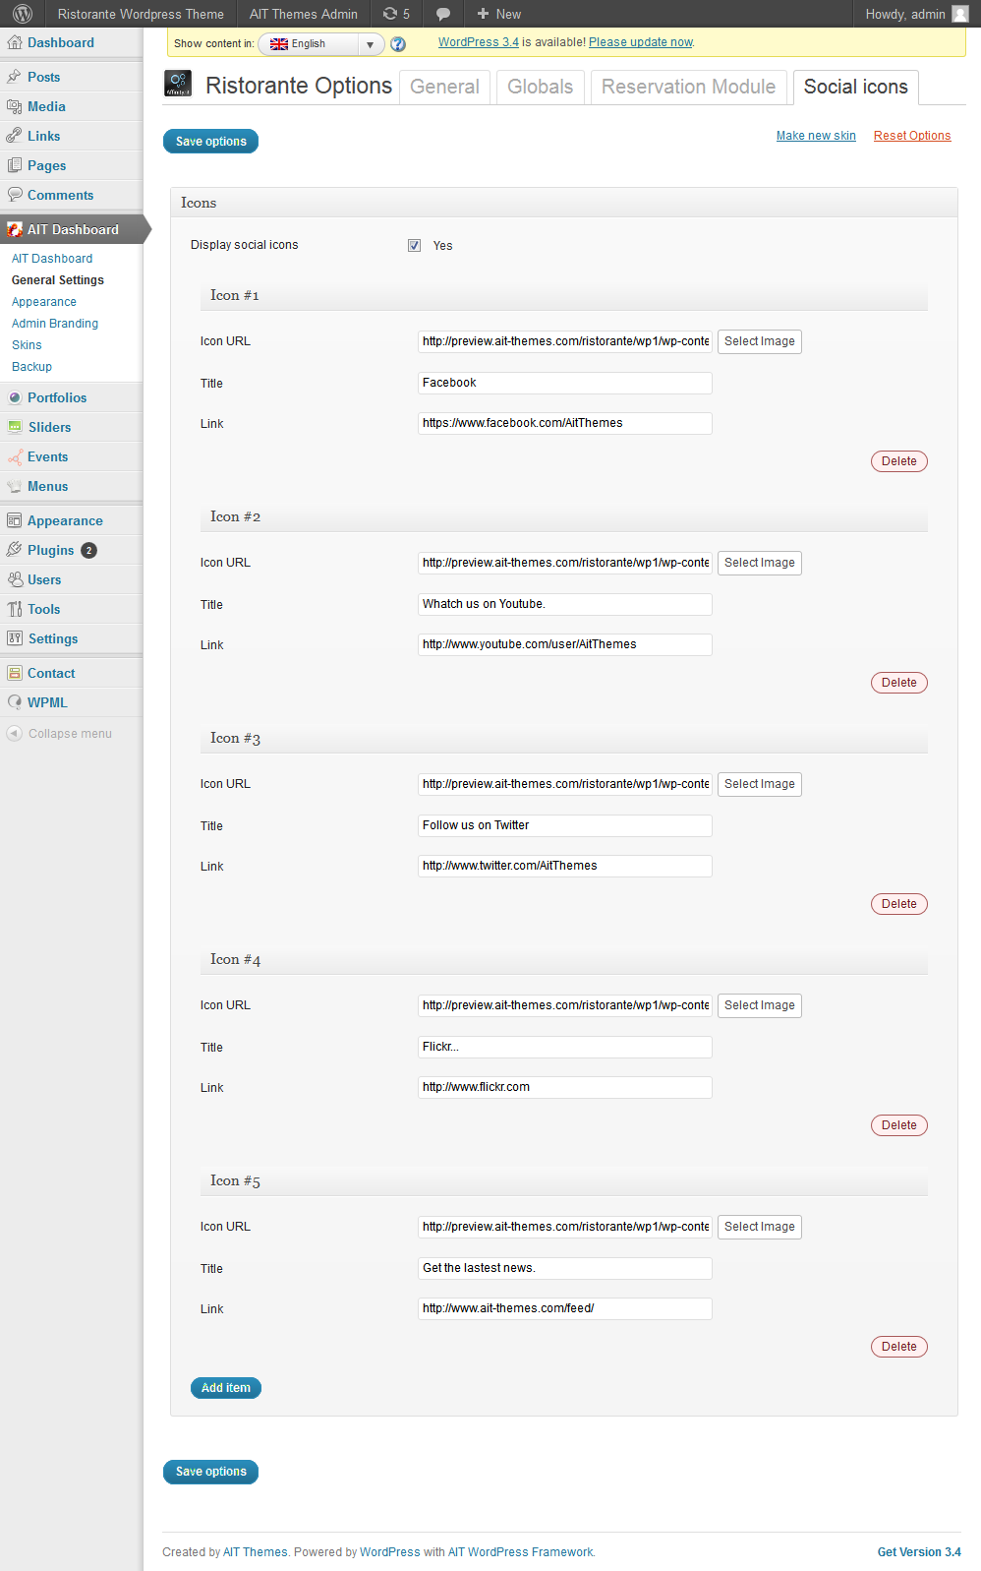This screenshot has height=1571, width=981.
Task: Click the Icon #1 Title field containing Facebook
Action: point(564,383)
